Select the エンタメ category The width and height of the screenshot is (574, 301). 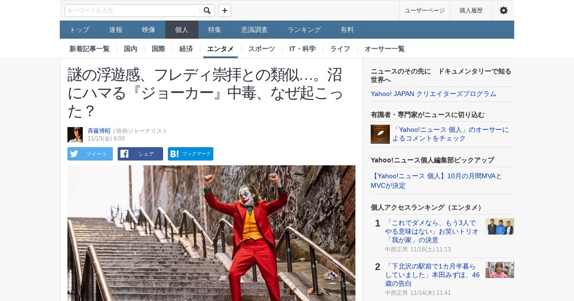[x=221, y=49]
